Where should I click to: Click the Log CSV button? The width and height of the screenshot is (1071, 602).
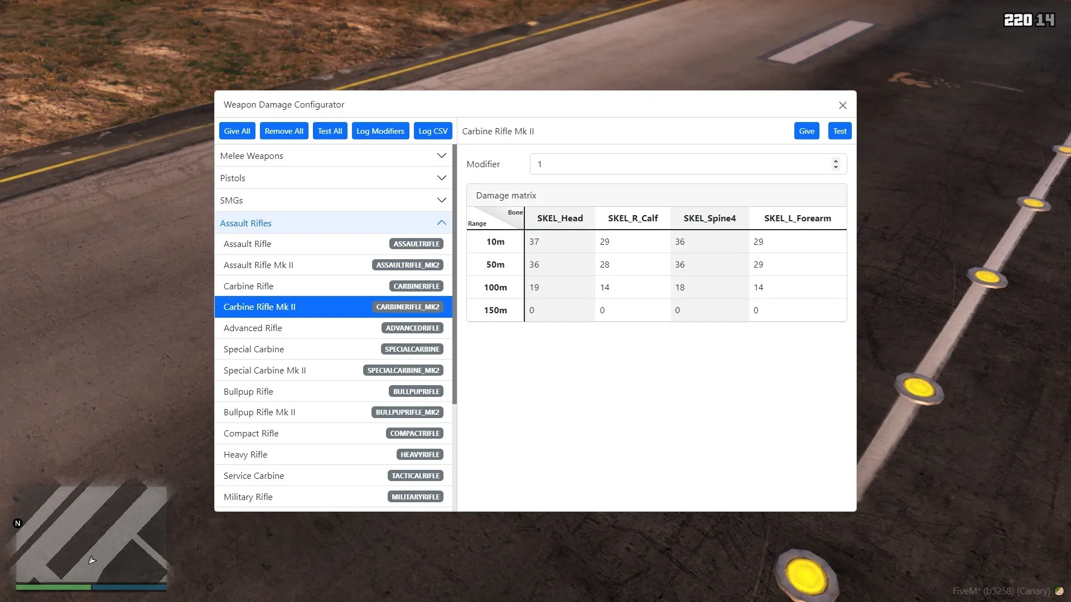click(432, 131)
